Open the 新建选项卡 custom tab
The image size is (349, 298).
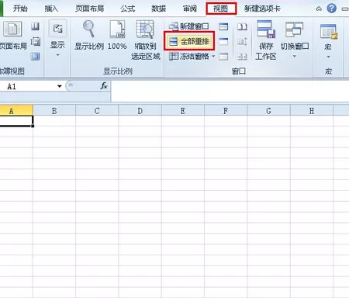click(x=262, y=9)
